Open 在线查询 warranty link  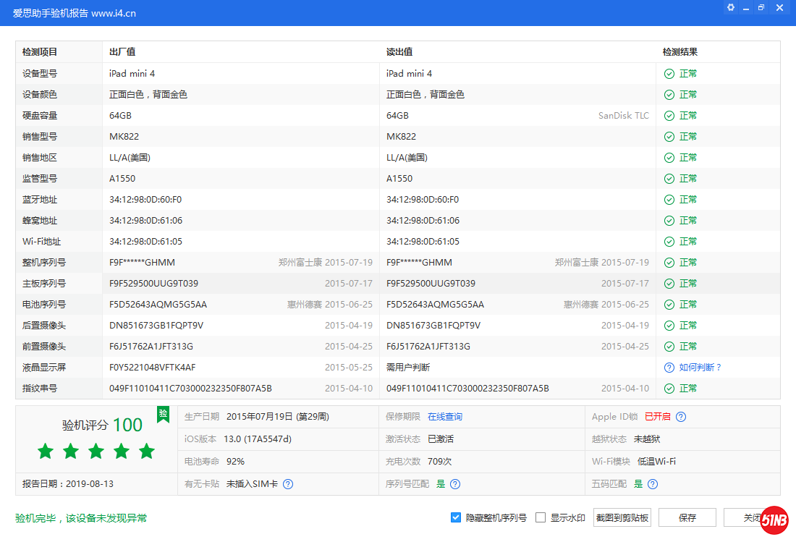[444, 417]
